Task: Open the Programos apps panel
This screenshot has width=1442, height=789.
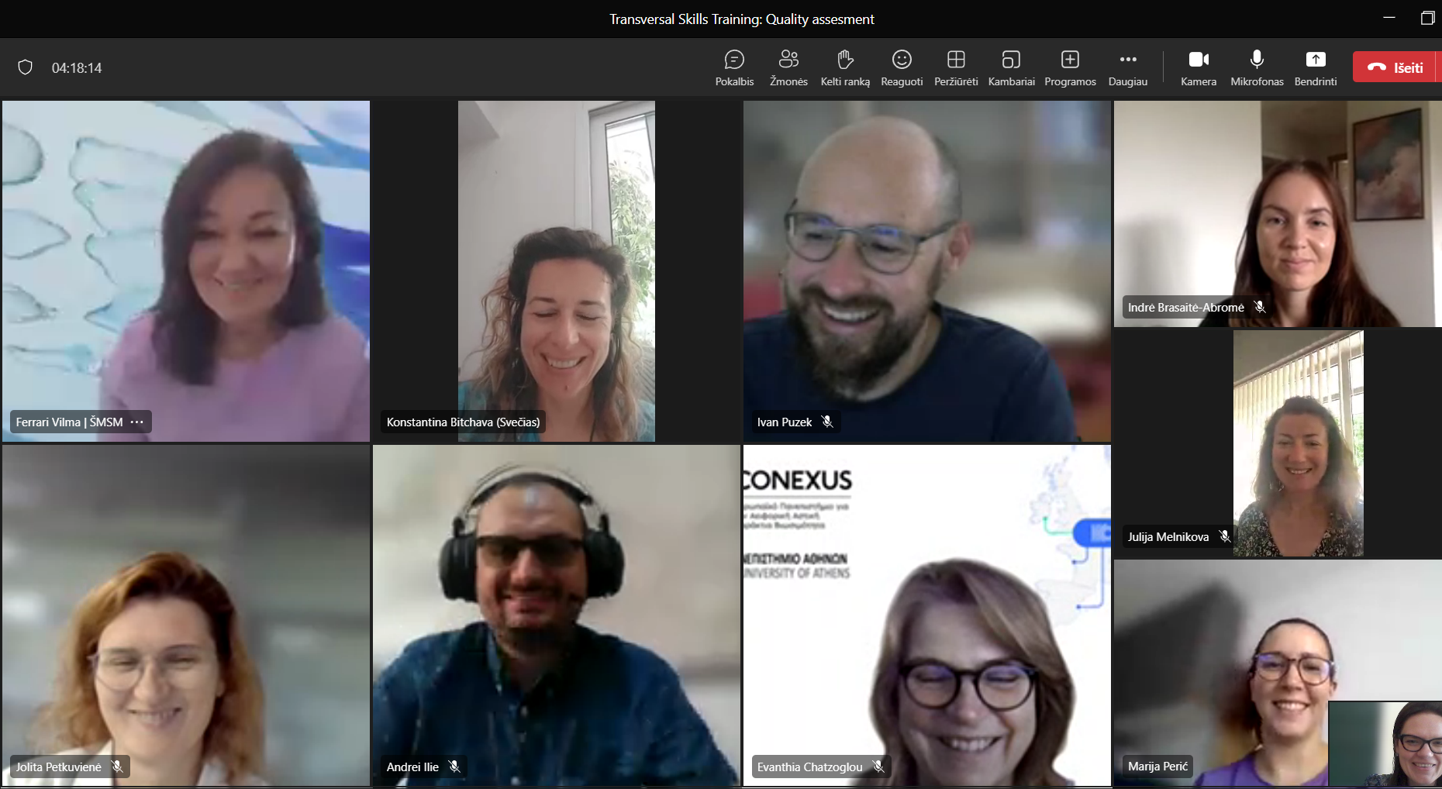Action: pyautogui.click(x=1070, y=67)
